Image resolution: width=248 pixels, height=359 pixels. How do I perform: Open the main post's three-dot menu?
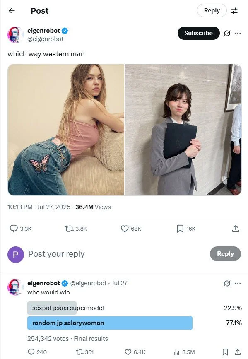[x=238, y=34]
